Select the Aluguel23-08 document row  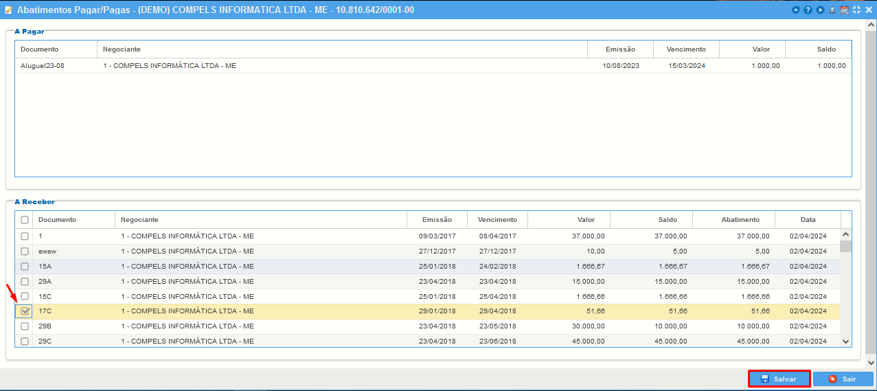point(433,66)
